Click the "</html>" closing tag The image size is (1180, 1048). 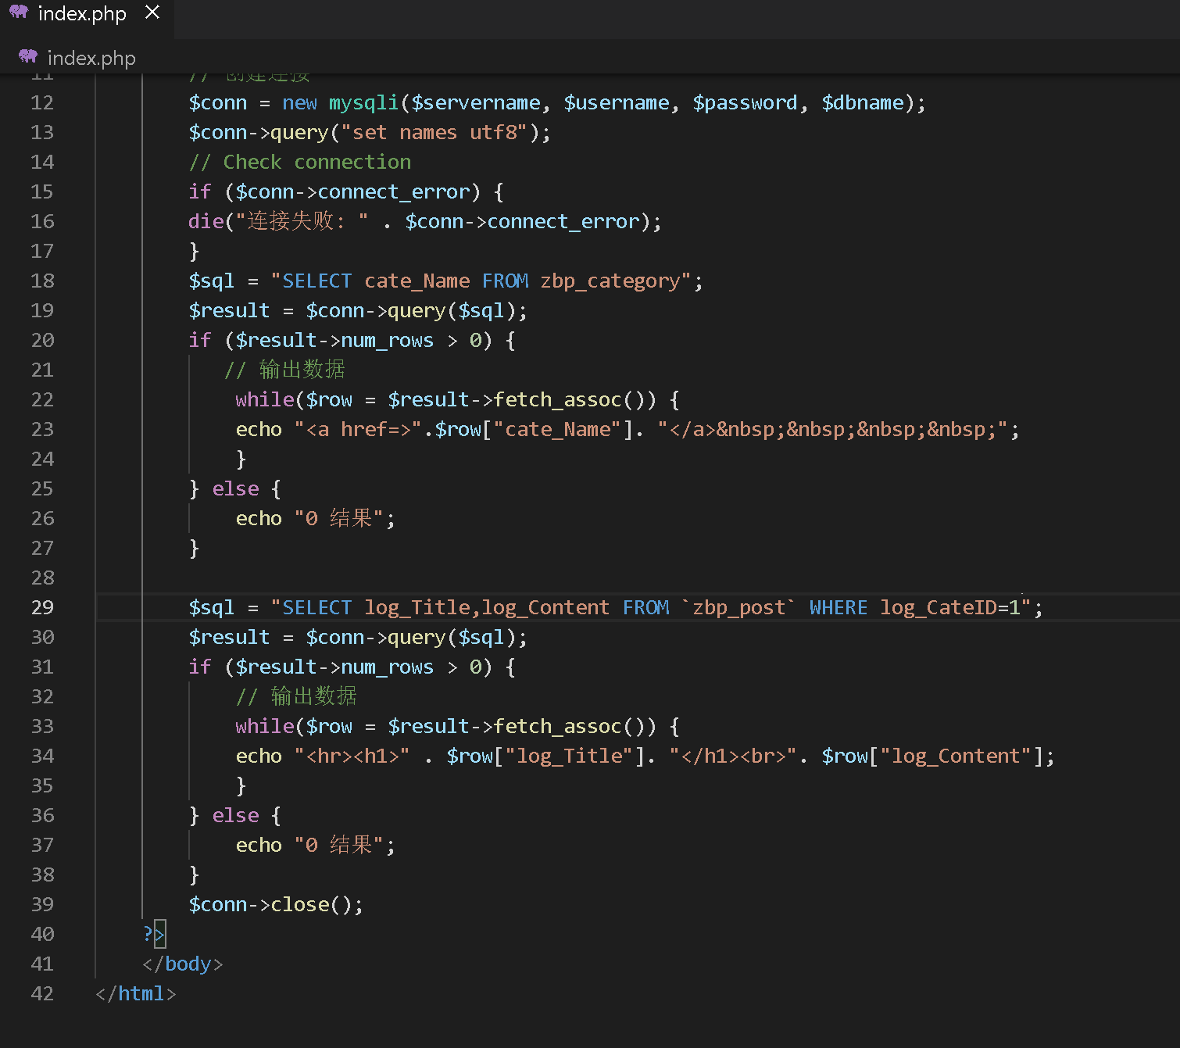click(x=136, y=993)
